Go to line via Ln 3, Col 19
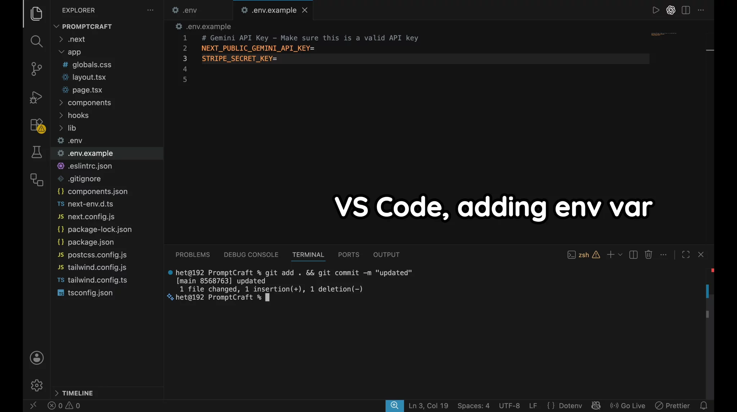This screenshot has width=737, height=412. 428,406
